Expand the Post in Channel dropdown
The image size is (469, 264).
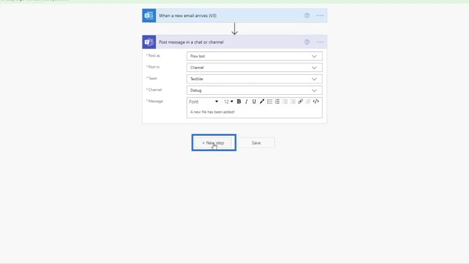[254, 67]
